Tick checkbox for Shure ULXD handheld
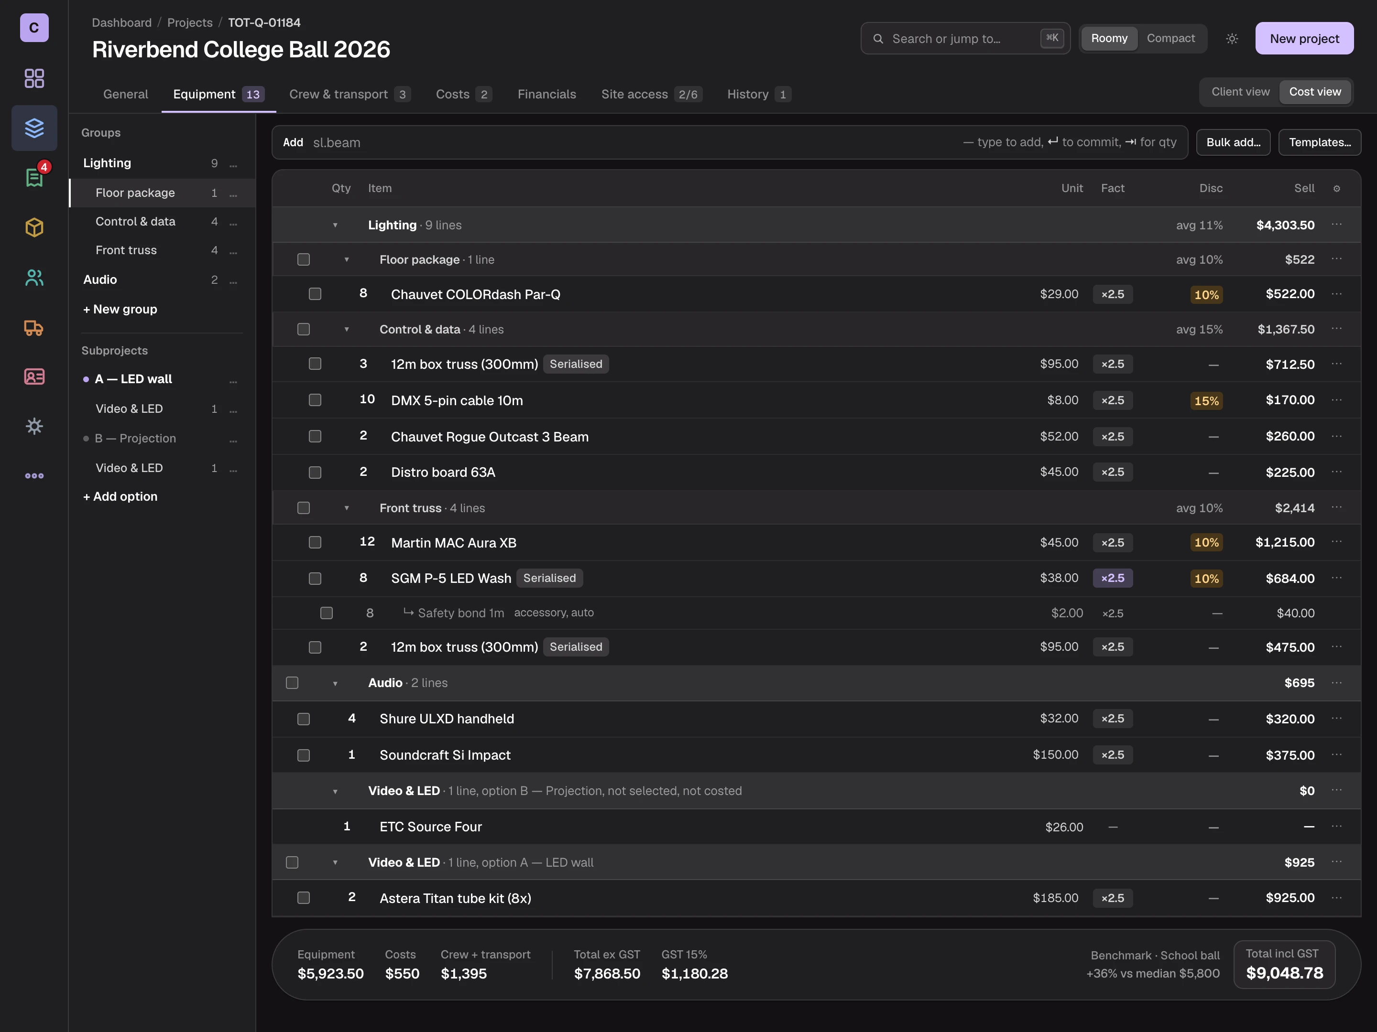 pos(304,719)
